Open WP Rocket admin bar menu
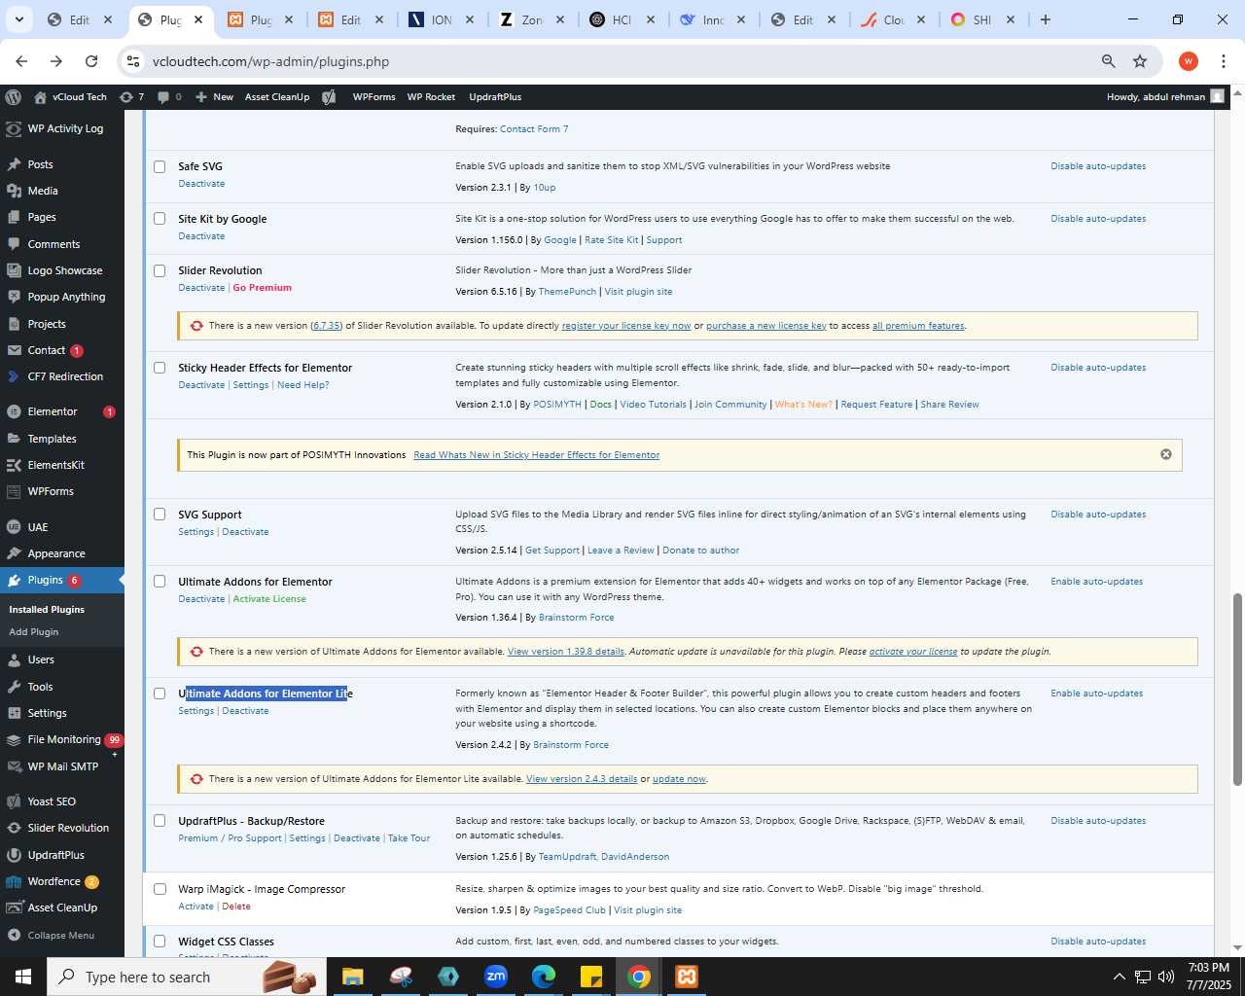 [431, 97]
